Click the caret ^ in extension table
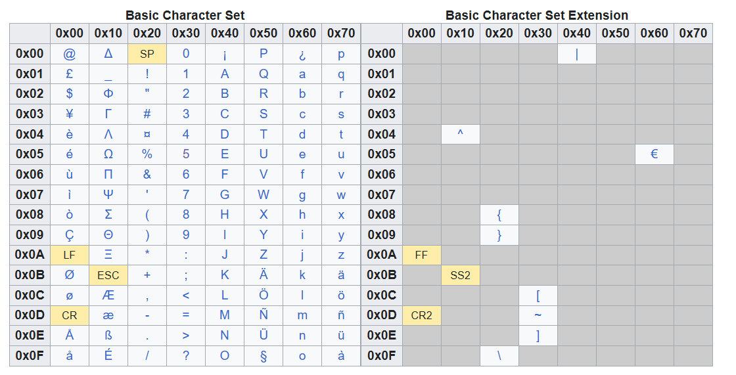The width and height of the screenshot is (736, 375). pos(461,133)
